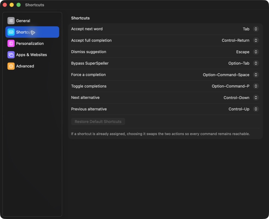Open Dismiss suggestion shortcut dropdown
Viewport: 269px width, 219px height.
click(256, 52)
